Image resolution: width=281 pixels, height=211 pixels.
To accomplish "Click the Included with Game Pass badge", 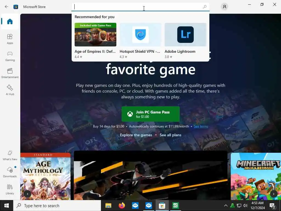I will tap(95, 25).
